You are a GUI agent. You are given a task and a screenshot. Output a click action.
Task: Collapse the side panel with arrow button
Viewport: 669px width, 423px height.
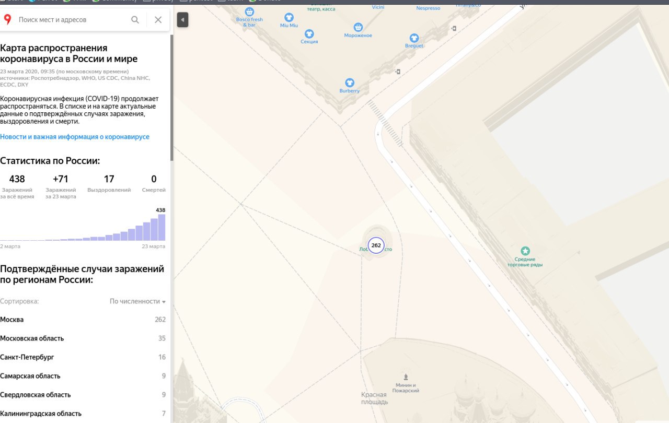182,20
